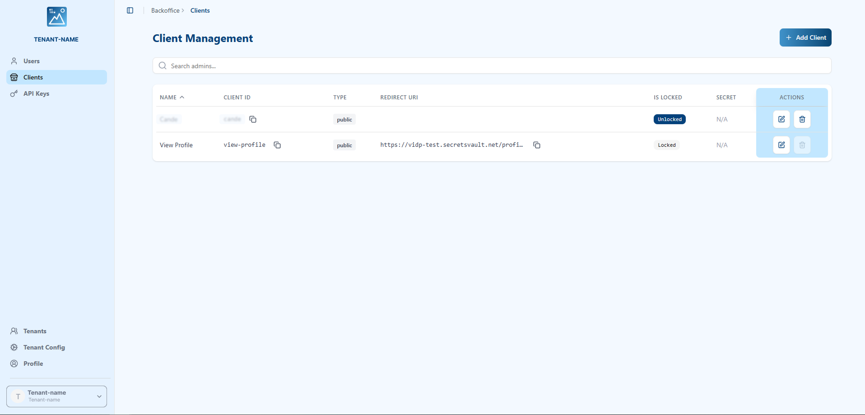
Task: Select Clients in the breadcrumb trail
Action: 200,10
